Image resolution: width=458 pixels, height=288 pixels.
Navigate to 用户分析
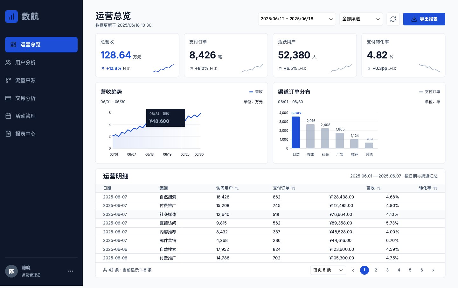click(x=41, y=63)
